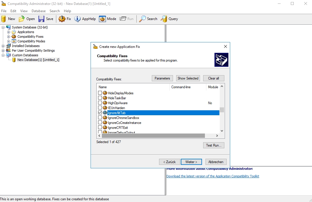Open Search with the magnifier icon

pyautogui.click(x=142, y=19)
